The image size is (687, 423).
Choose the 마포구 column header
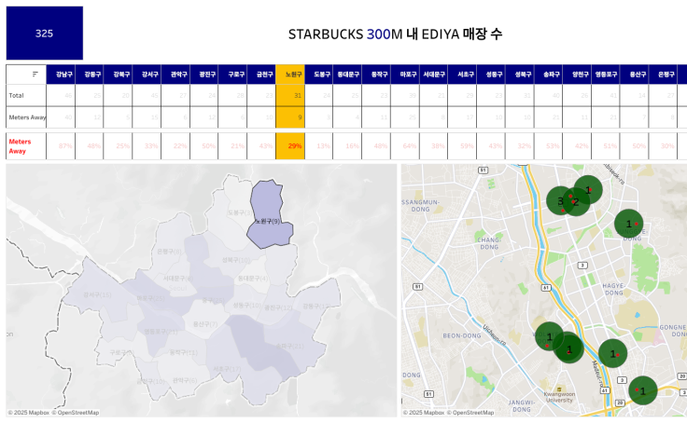coord(408,74)
